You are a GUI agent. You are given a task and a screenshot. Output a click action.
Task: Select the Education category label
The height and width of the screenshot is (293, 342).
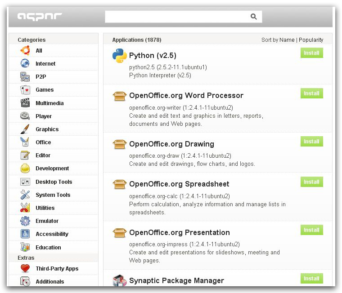48,248
